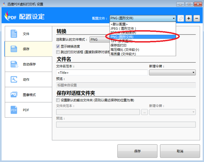Click the 自动保存 icon in sidebar
This screenshot has width=204, height=162.
coord(14,64)
